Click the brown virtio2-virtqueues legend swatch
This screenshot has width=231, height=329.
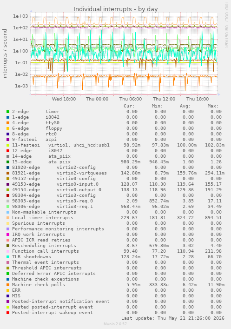coord(8,173)
